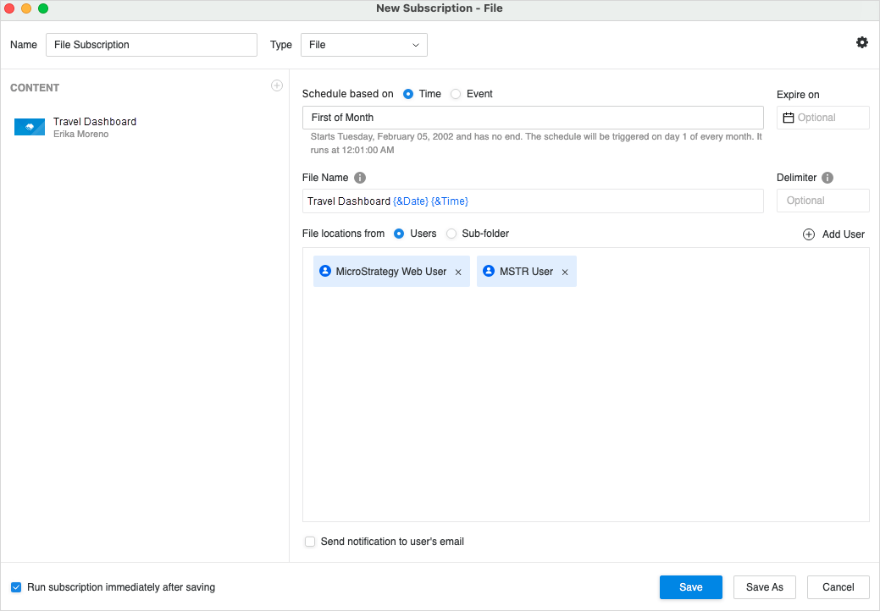Remove MicroStrategy Web User from recipients
This screenshot has height=611, width=880.
[x=458, y=272]
